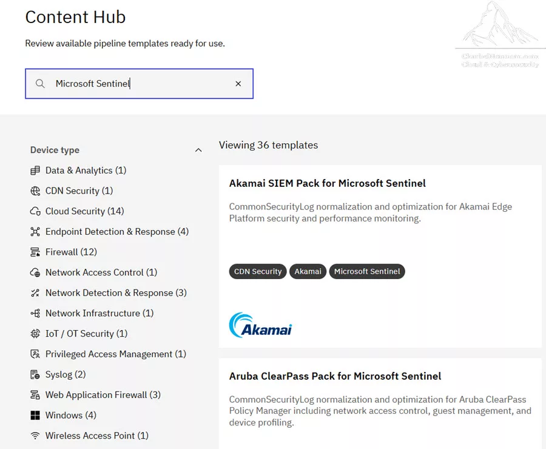Open Akamai SIEM Pack for Microsoft Sentinel
Screen dimensions: 546x449
click(328, 183)
